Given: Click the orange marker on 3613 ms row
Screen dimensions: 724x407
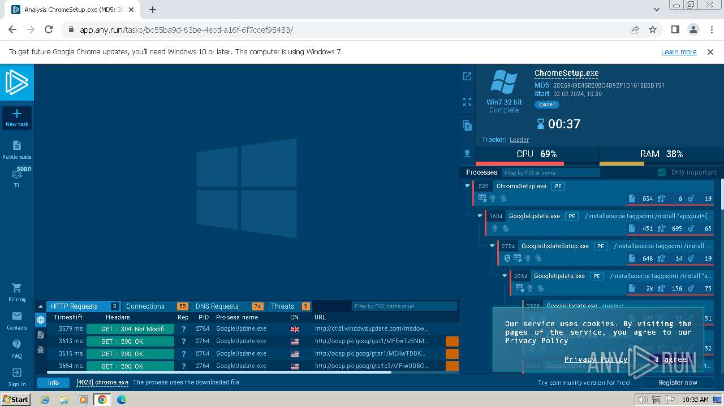Looking at the screenshot, I should pos(452,341).
